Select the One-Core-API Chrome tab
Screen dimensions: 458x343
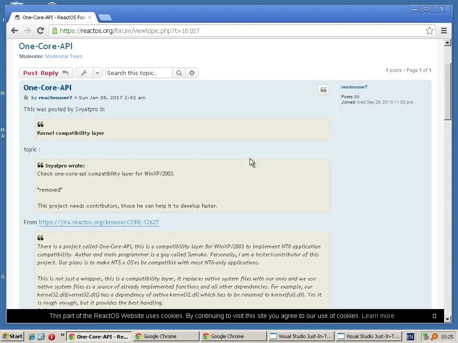(x=53, y=17)
